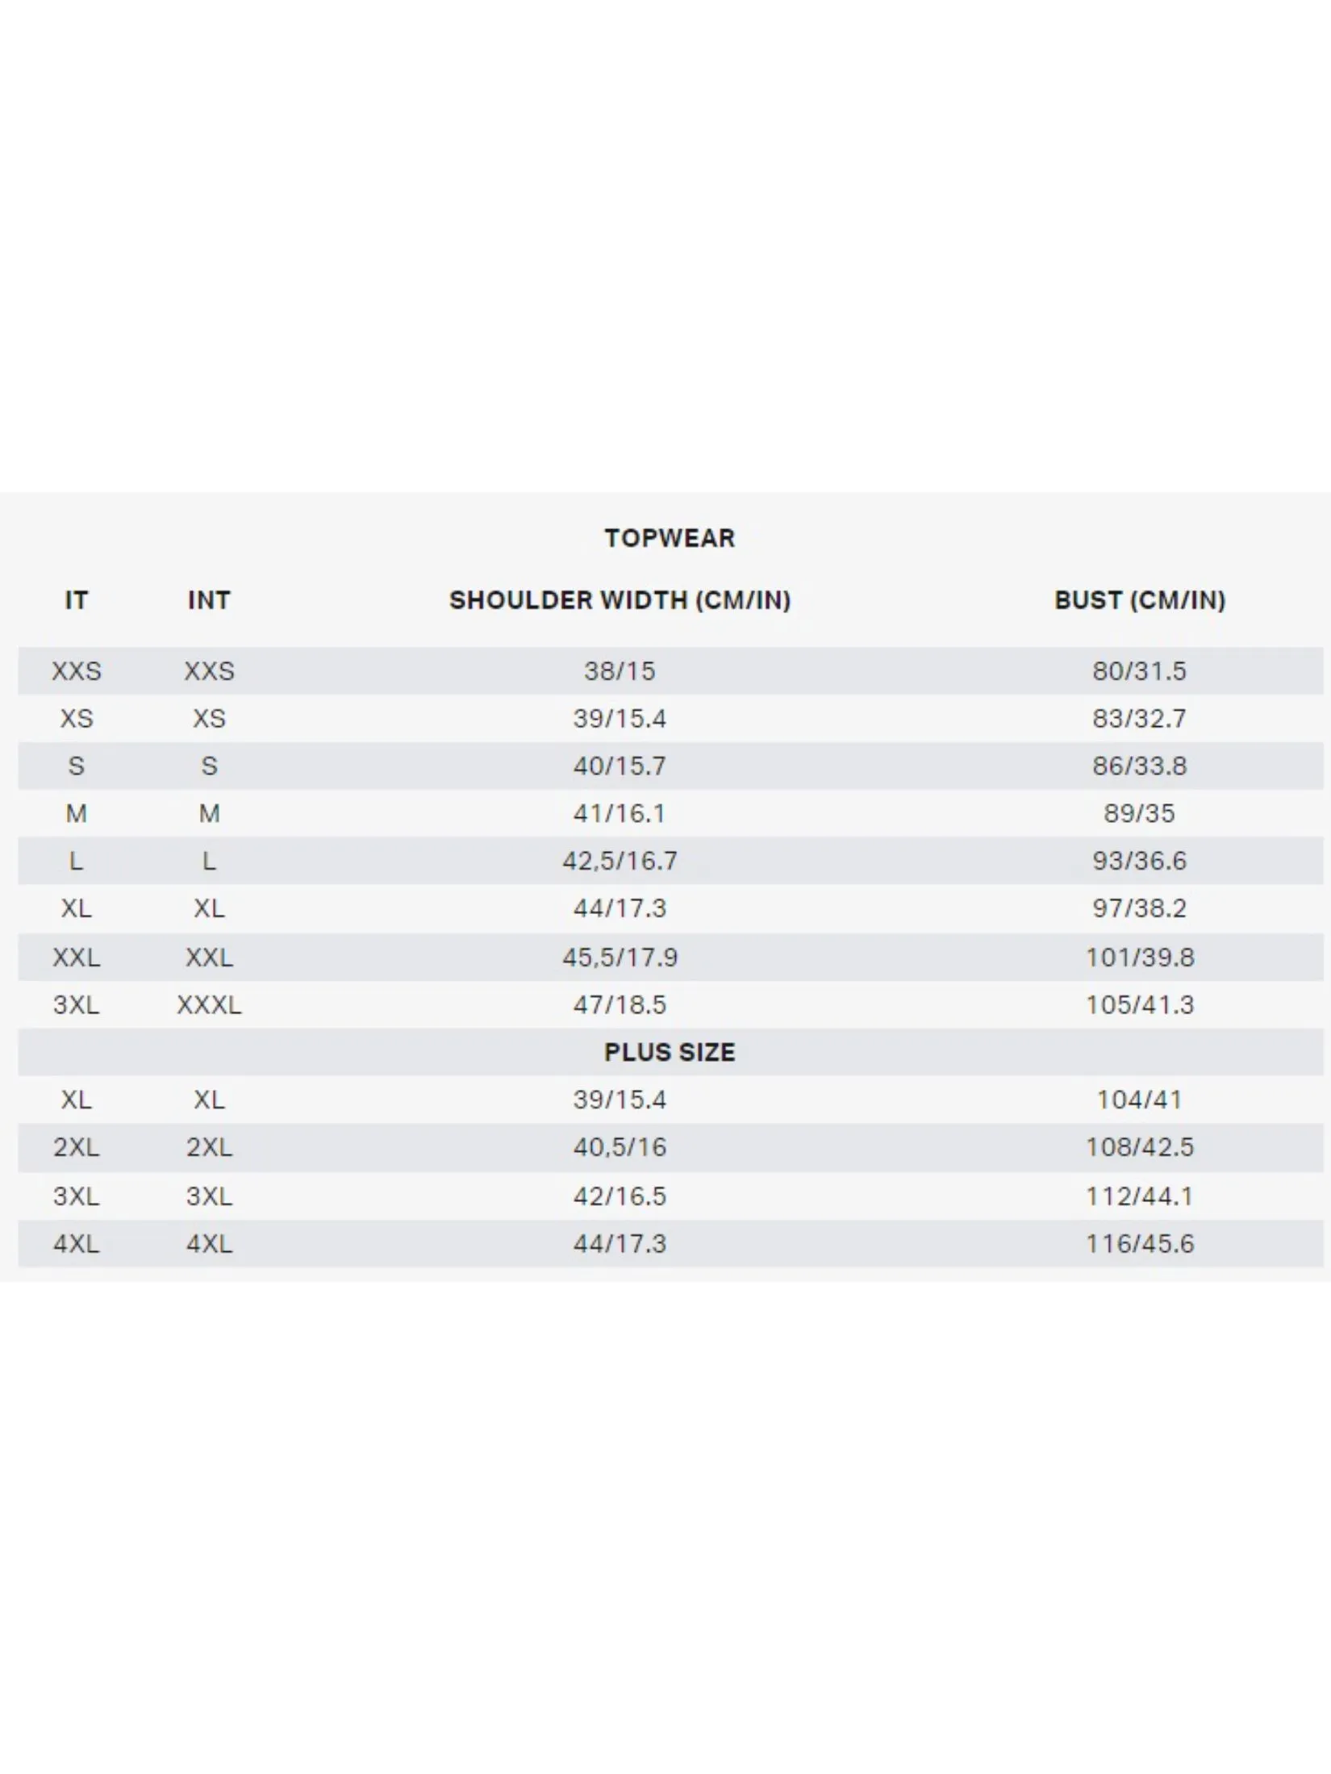Image resolution: width=1331 pixels, height=1774 pixels.
Task: Click the 104/41 plus size bust value
Action: [1139, 1100]
